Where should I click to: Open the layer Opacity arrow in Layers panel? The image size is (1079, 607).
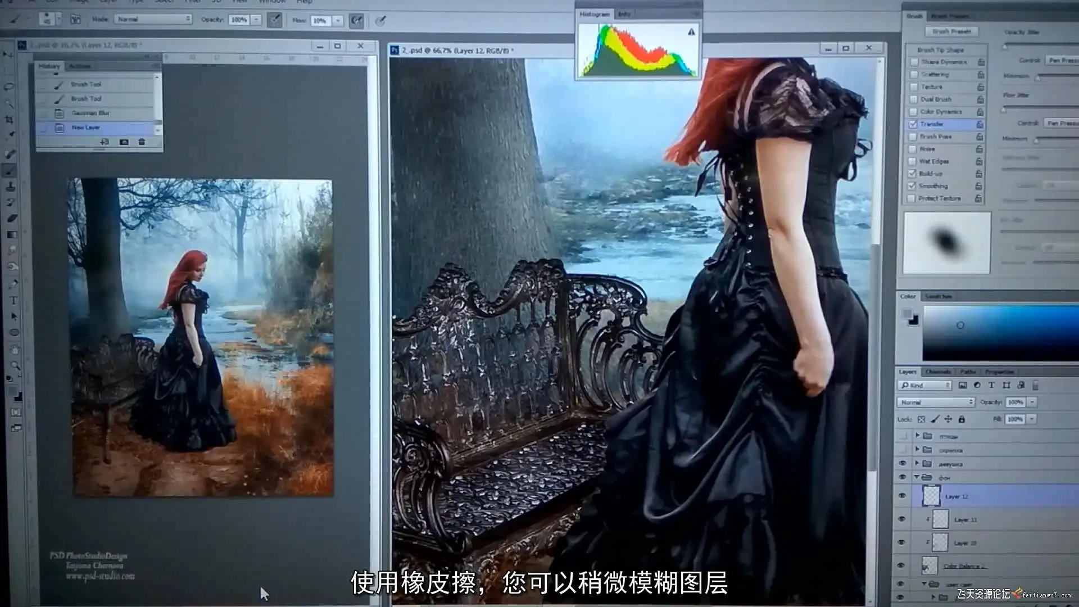pos(1032,402)
